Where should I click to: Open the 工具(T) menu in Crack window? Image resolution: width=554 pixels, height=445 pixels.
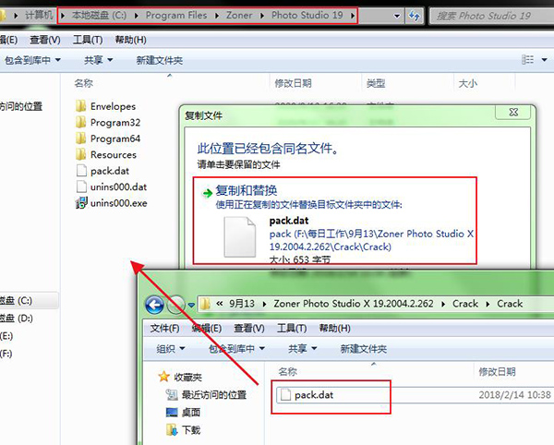tap(292, 328)
